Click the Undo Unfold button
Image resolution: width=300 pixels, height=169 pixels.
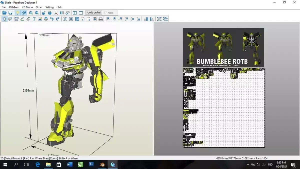pos(94,13)
